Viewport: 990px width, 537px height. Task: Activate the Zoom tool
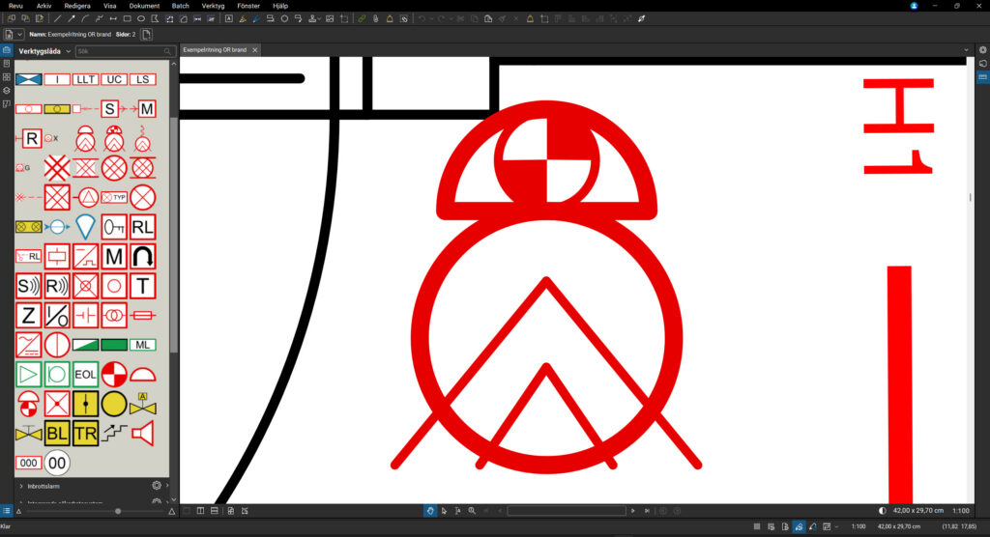pos(472,511)
